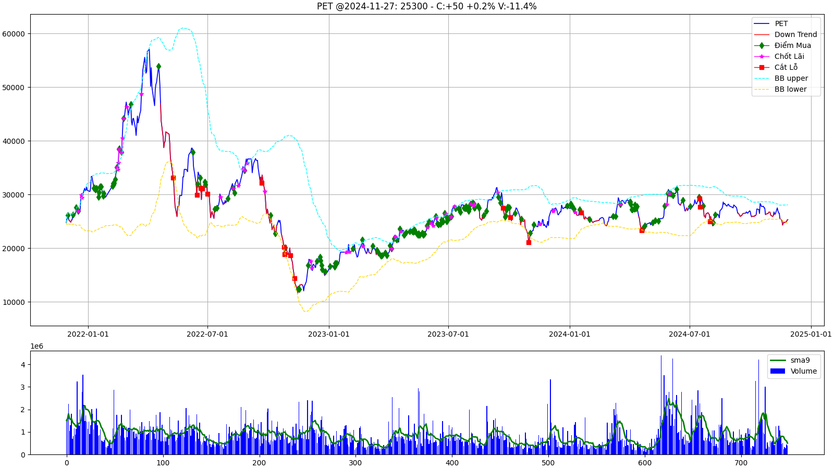This screenshot has height=469, width=834.
Task: Click the blue Volume patch in the legend
Action: pyautogui.click(x=778, y=371)
